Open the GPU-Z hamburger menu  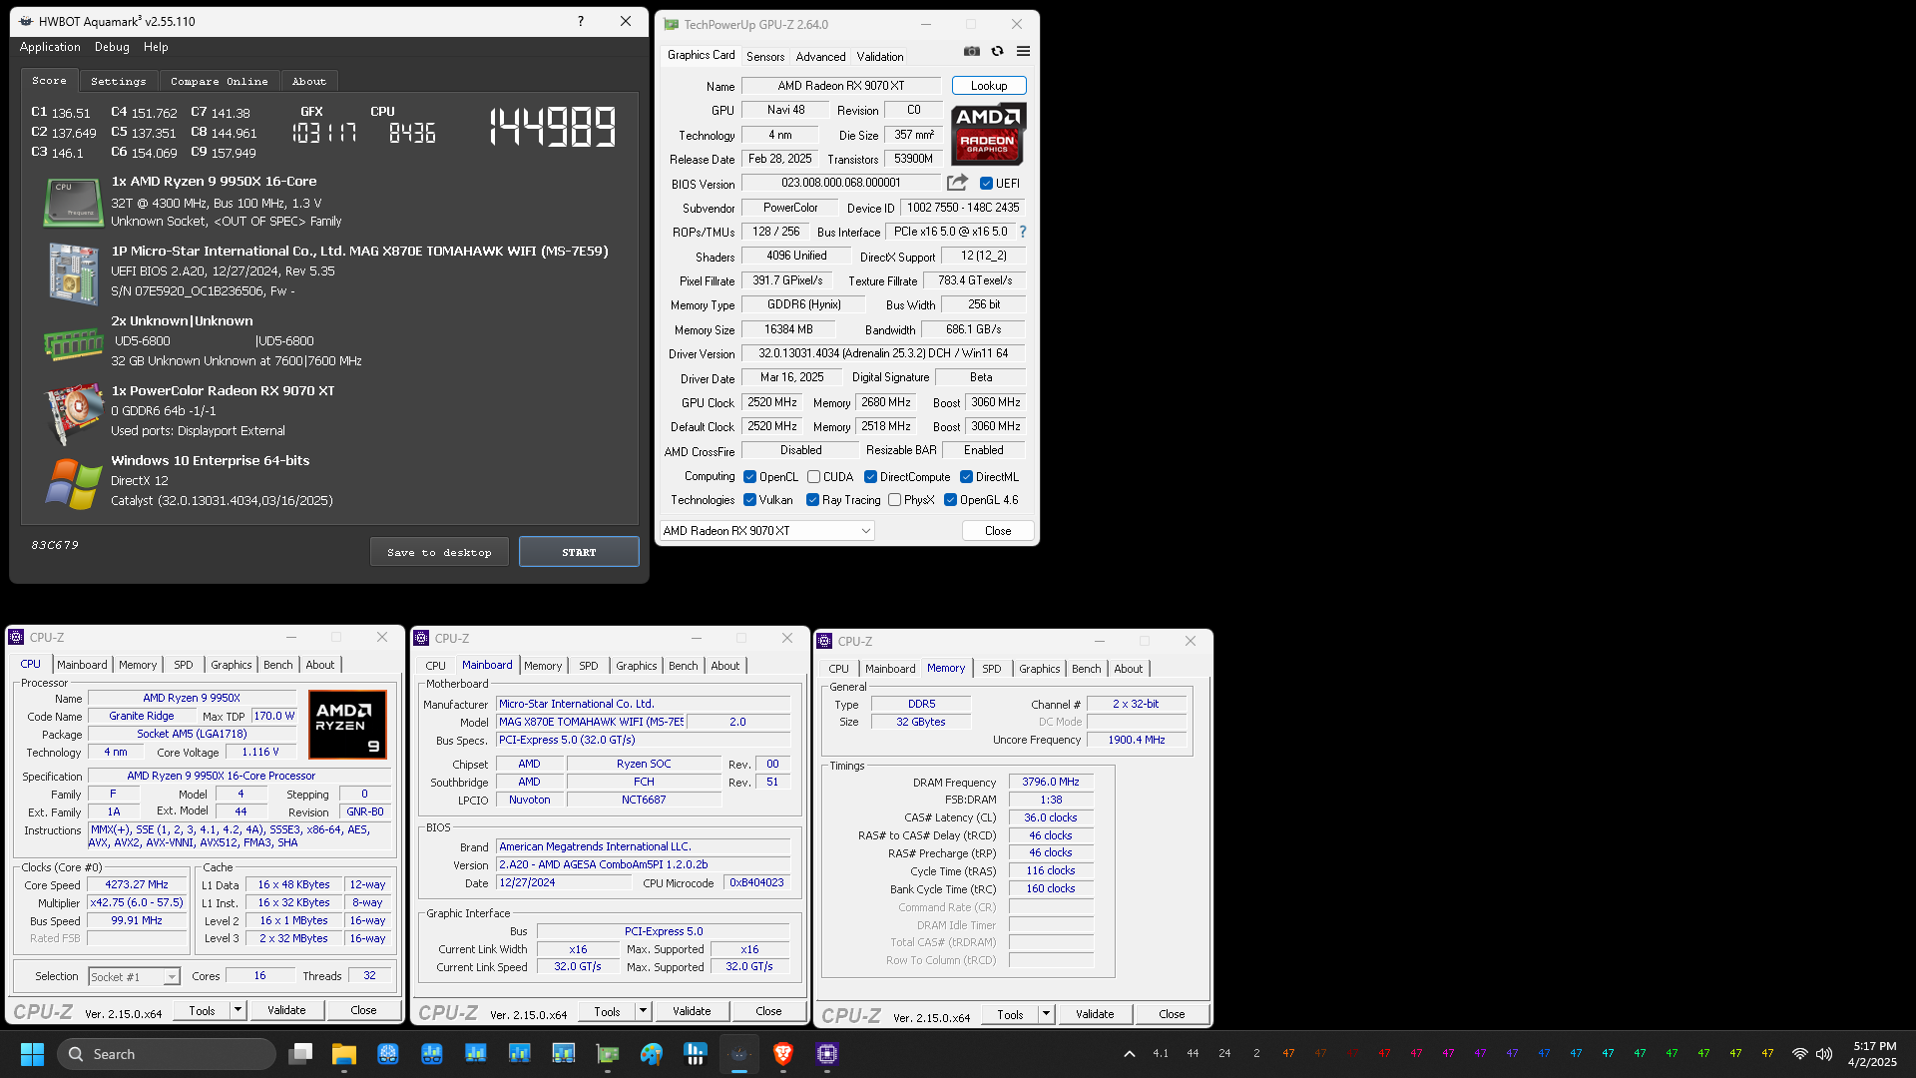tap(1023, 51)
